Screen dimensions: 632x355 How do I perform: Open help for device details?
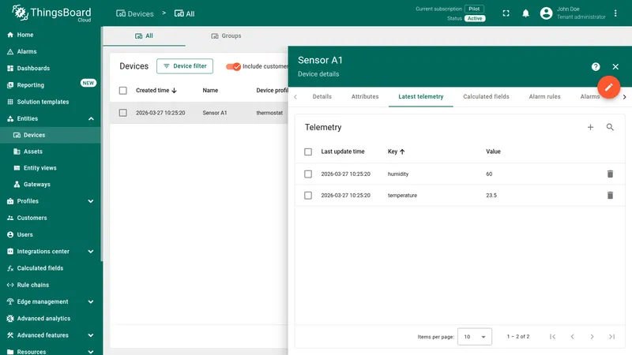(596, 67)
